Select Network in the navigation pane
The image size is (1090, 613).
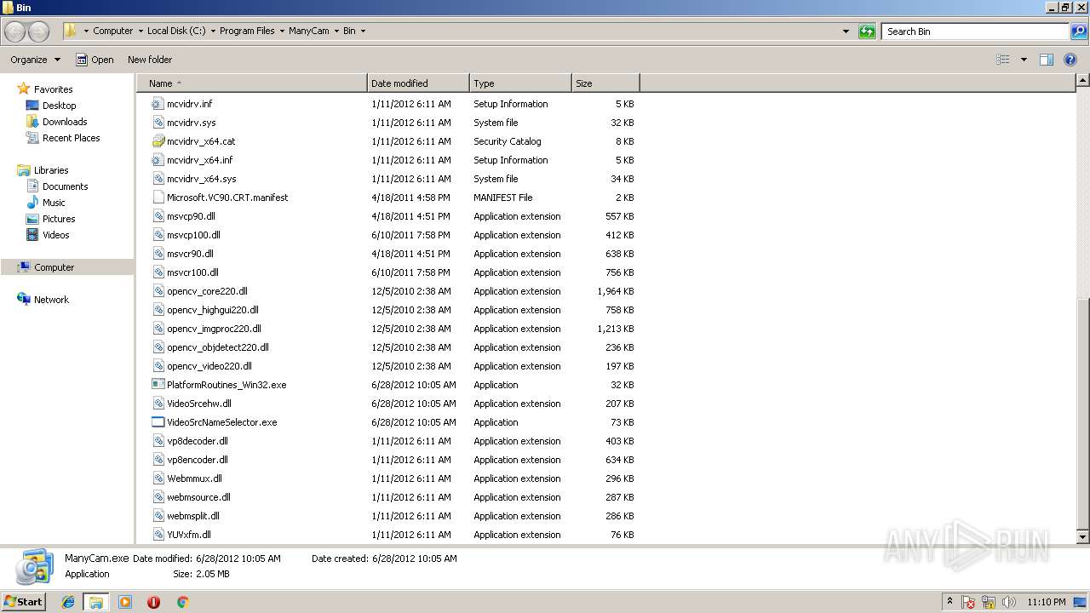(51, 300)
